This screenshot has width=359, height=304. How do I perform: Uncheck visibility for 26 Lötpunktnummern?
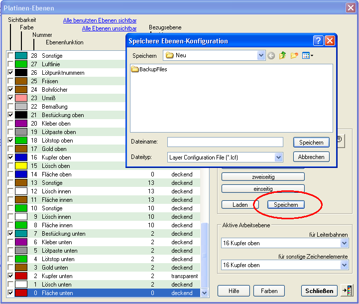10,72
